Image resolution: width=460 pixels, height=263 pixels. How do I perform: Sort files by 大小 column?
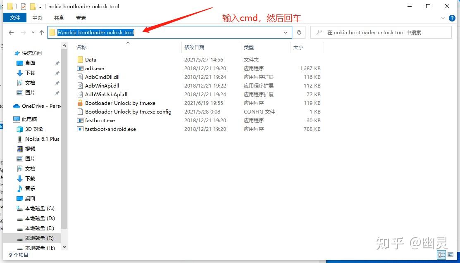(298, 47)
